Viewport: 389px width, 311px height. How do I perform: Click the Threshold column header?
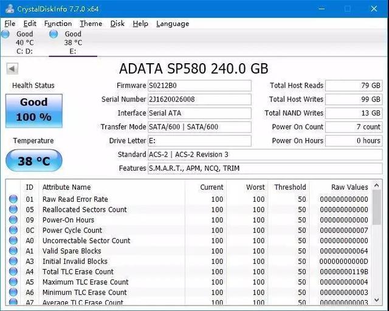point(289,187)
